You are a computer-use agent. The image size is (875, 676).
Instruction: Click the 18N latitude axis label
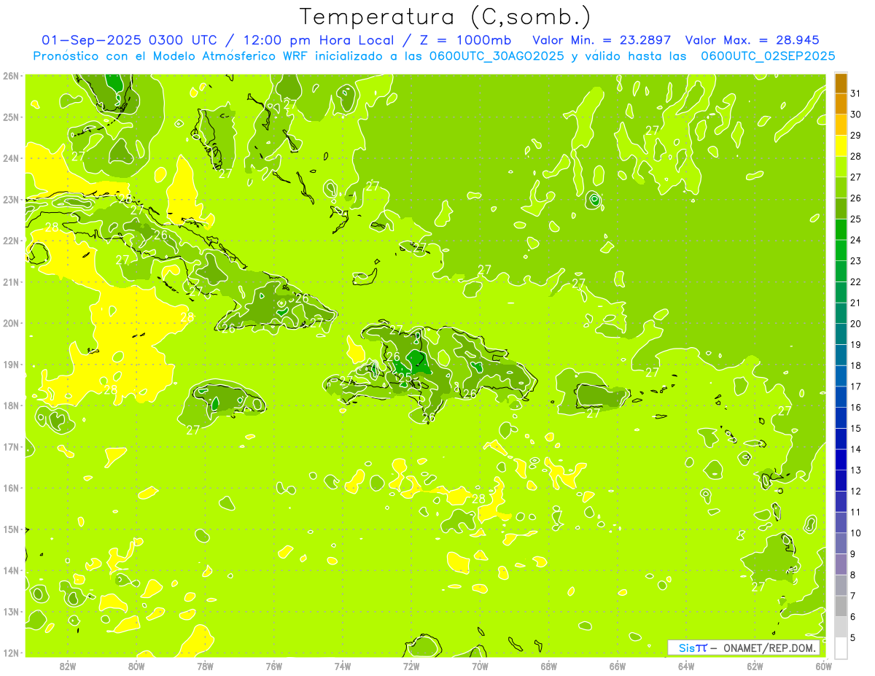[x=10, y=405]
